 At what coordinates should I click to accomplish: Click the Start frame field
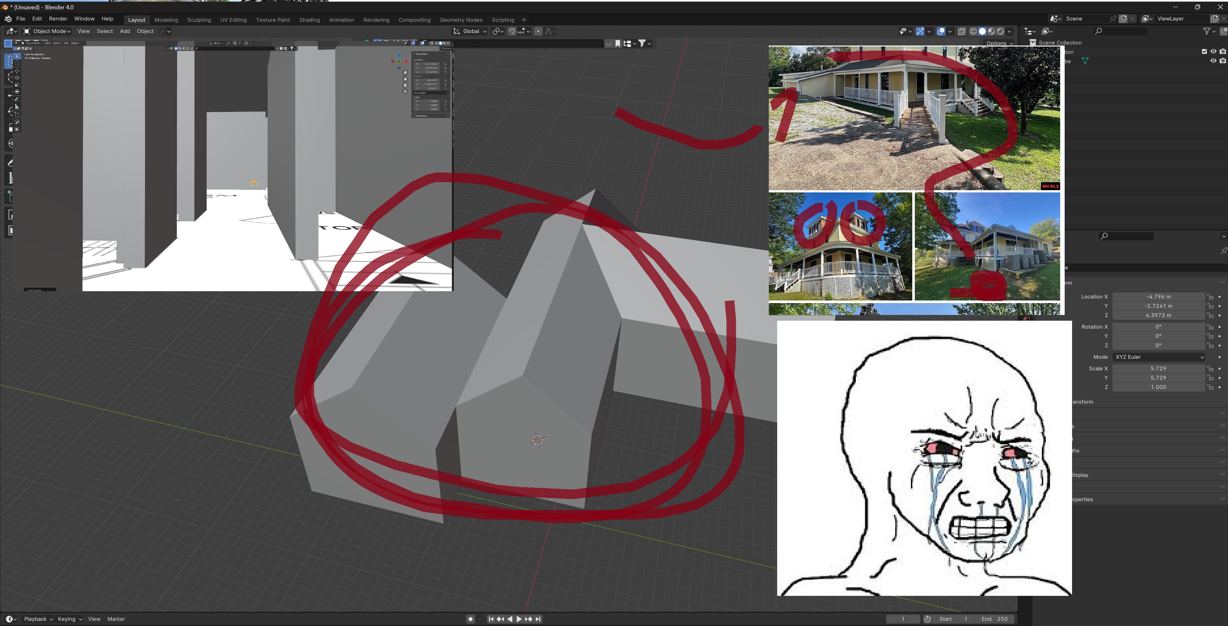pyautogui.click(x=954, y=619)
